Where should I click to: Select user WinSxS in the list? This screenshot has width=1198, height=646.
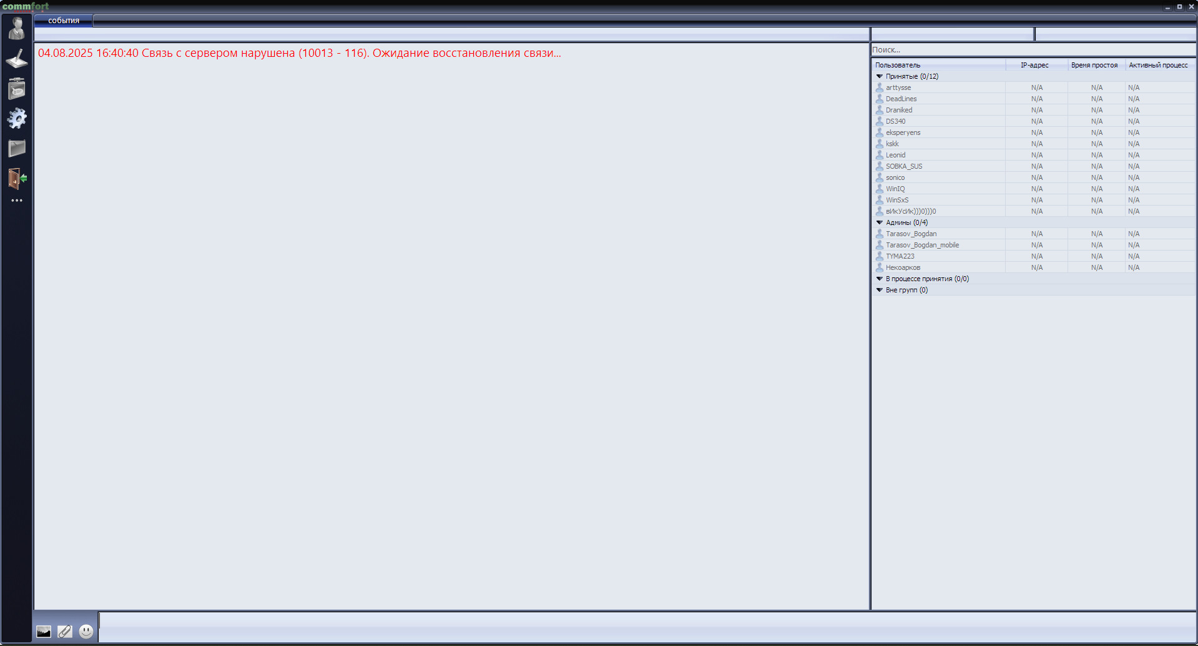click(1033, 200)
